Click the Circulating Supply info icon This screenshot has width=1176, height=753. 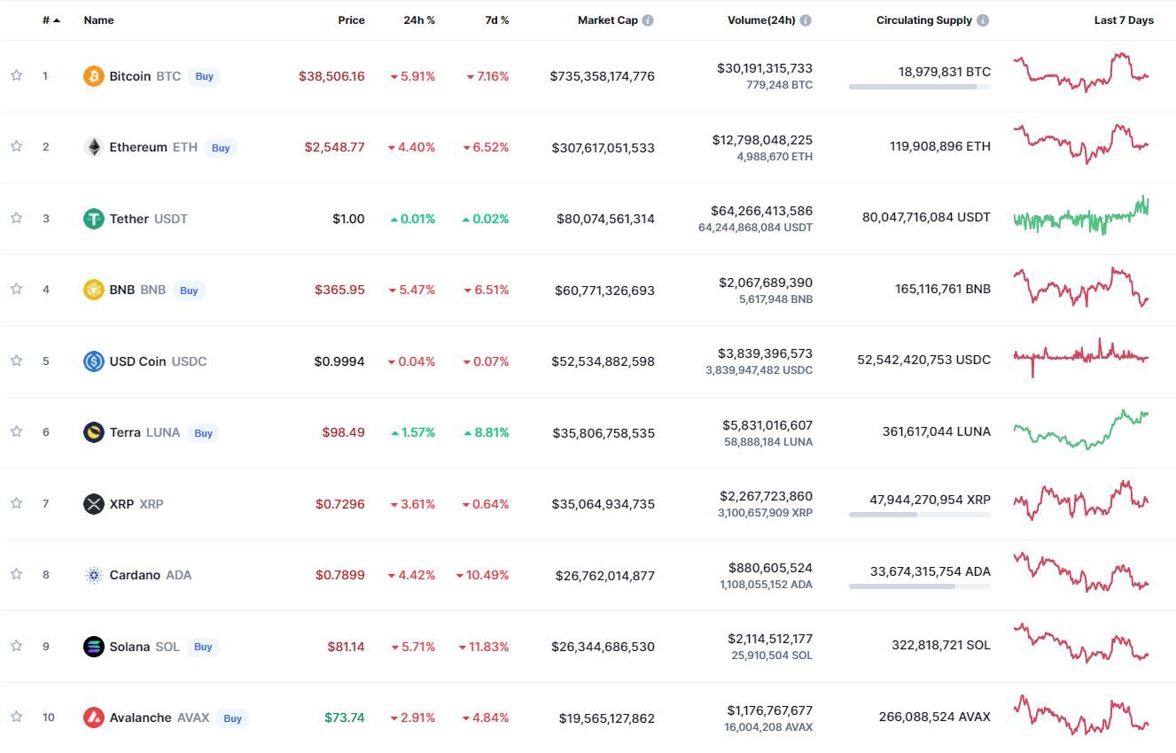(983, 20)
